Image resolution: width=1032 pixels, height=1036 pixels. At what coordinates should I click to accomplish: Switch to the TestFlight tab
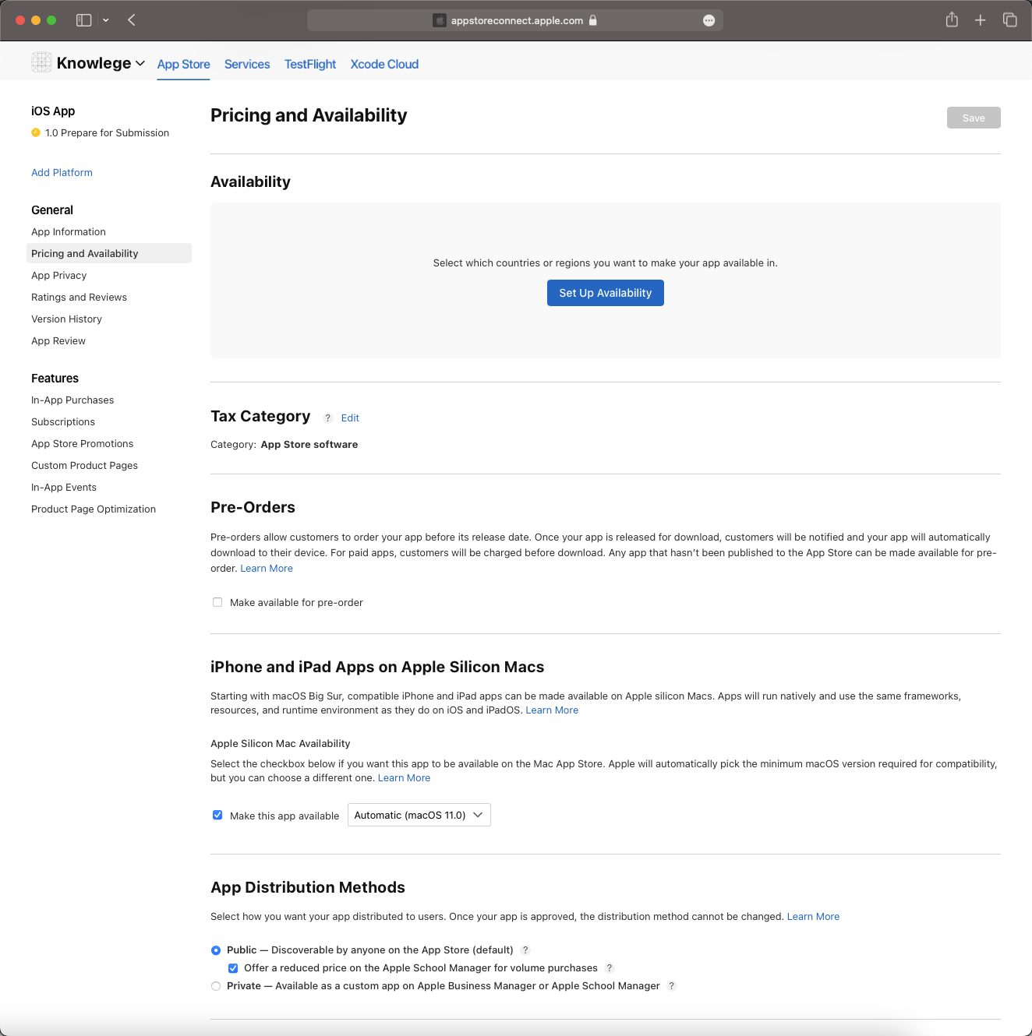click(x=310, y=64)
